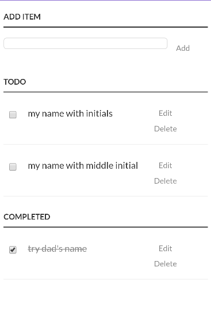Edit the 'my name with middle initial' task
Viewport: 211px width, 310px height.
165,165
